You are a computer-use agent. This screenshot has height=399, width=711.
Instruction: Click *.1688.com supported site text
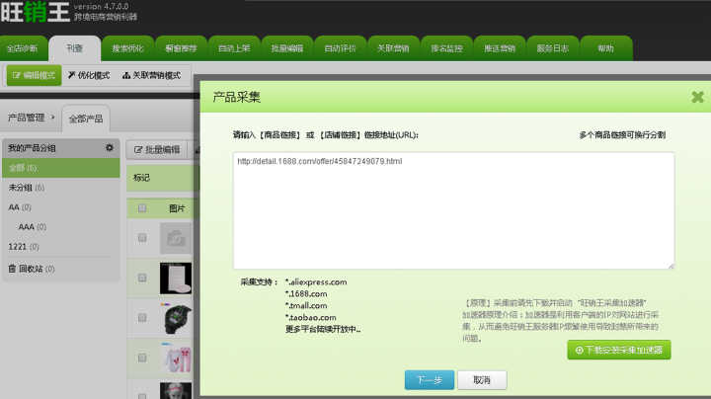pyautogui.click(x=306, y=293)
